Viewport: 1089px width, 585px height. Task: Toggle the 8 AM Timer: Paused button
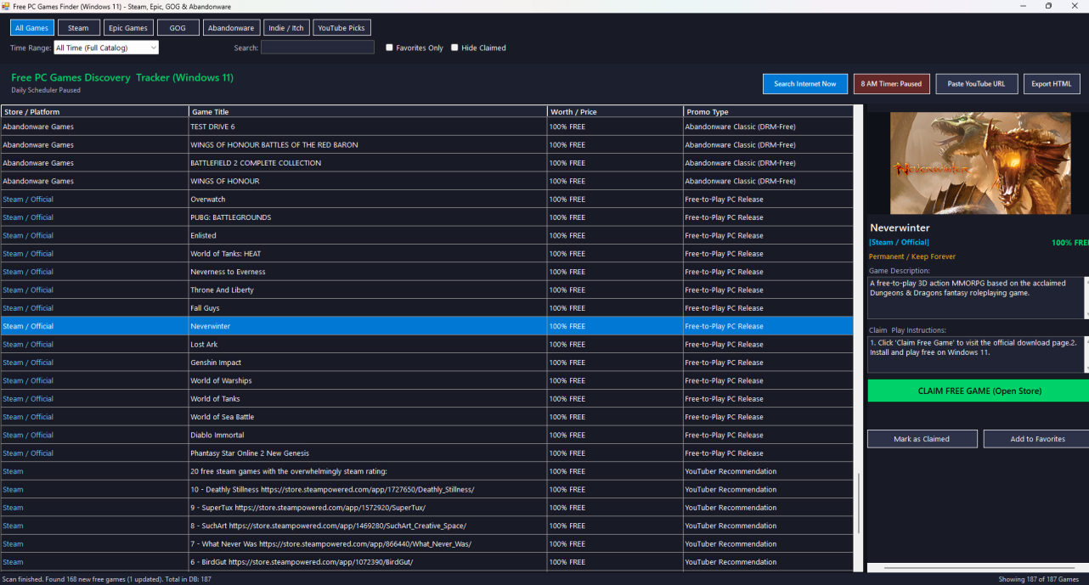891,84
